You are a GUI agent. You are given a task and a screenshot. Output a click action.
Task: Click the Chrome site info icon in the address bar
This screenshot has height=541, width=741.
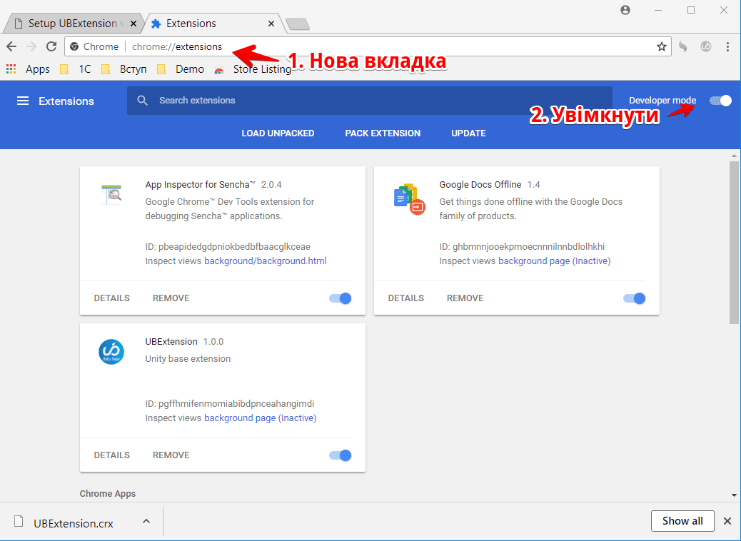[x=74, y=46]
